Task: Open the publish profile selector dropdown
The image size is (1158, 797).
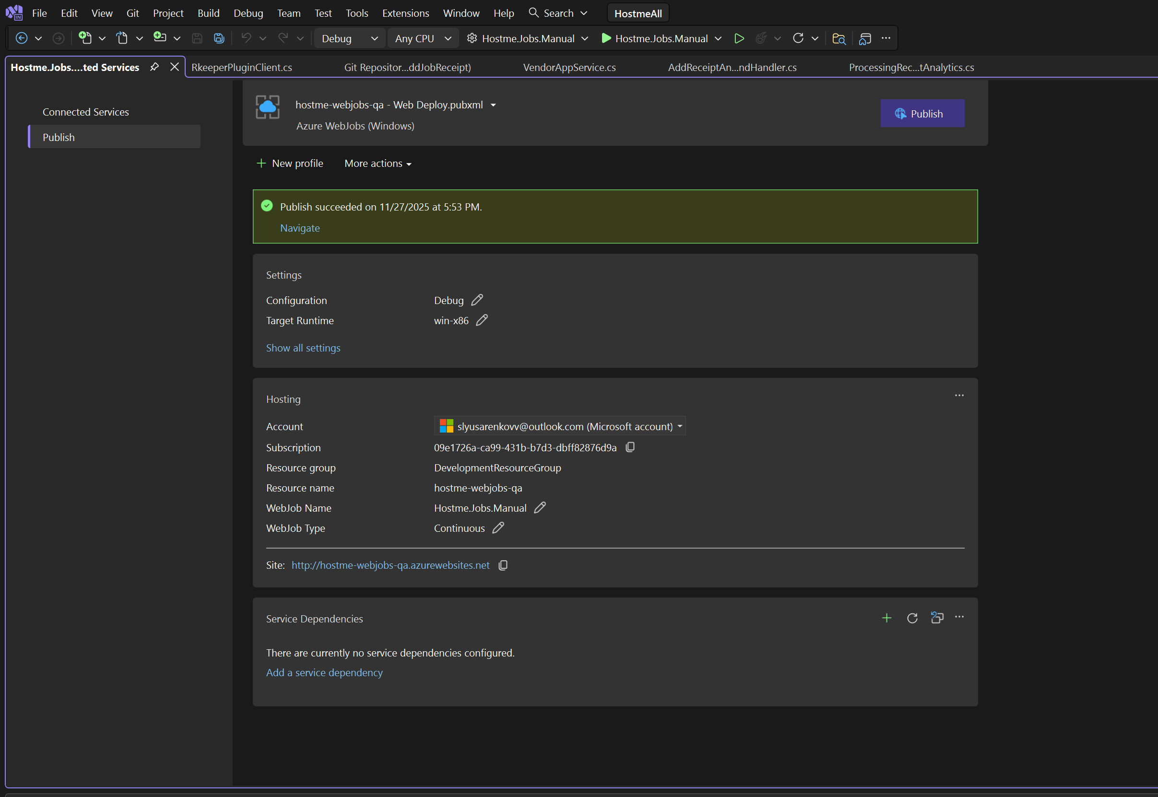Action: 493,105
